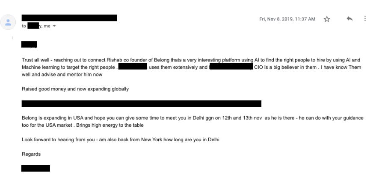
Task: Click the Fri, Nov 8, 2019 timestamp
Action: [x=287, y=19]
